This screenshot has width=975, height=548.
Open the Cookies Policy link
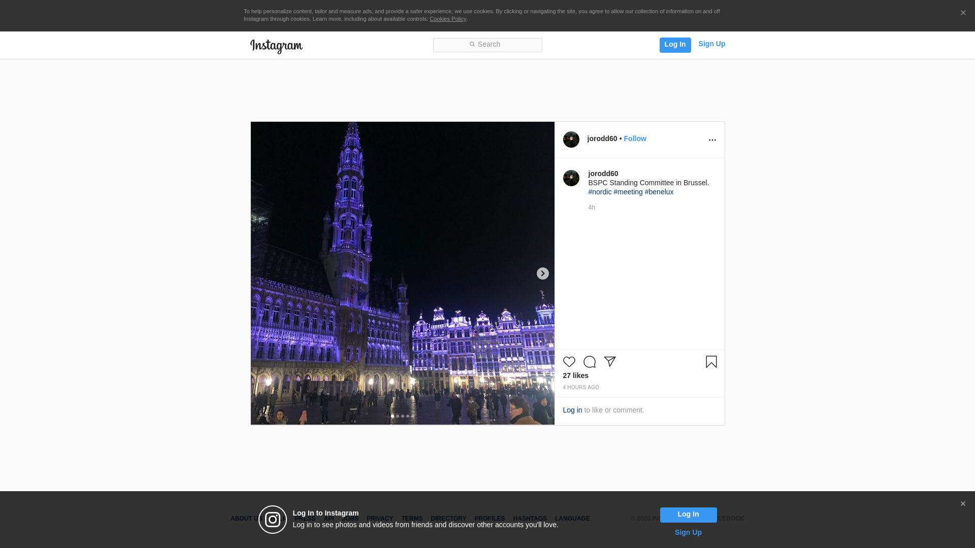(447, 19)
